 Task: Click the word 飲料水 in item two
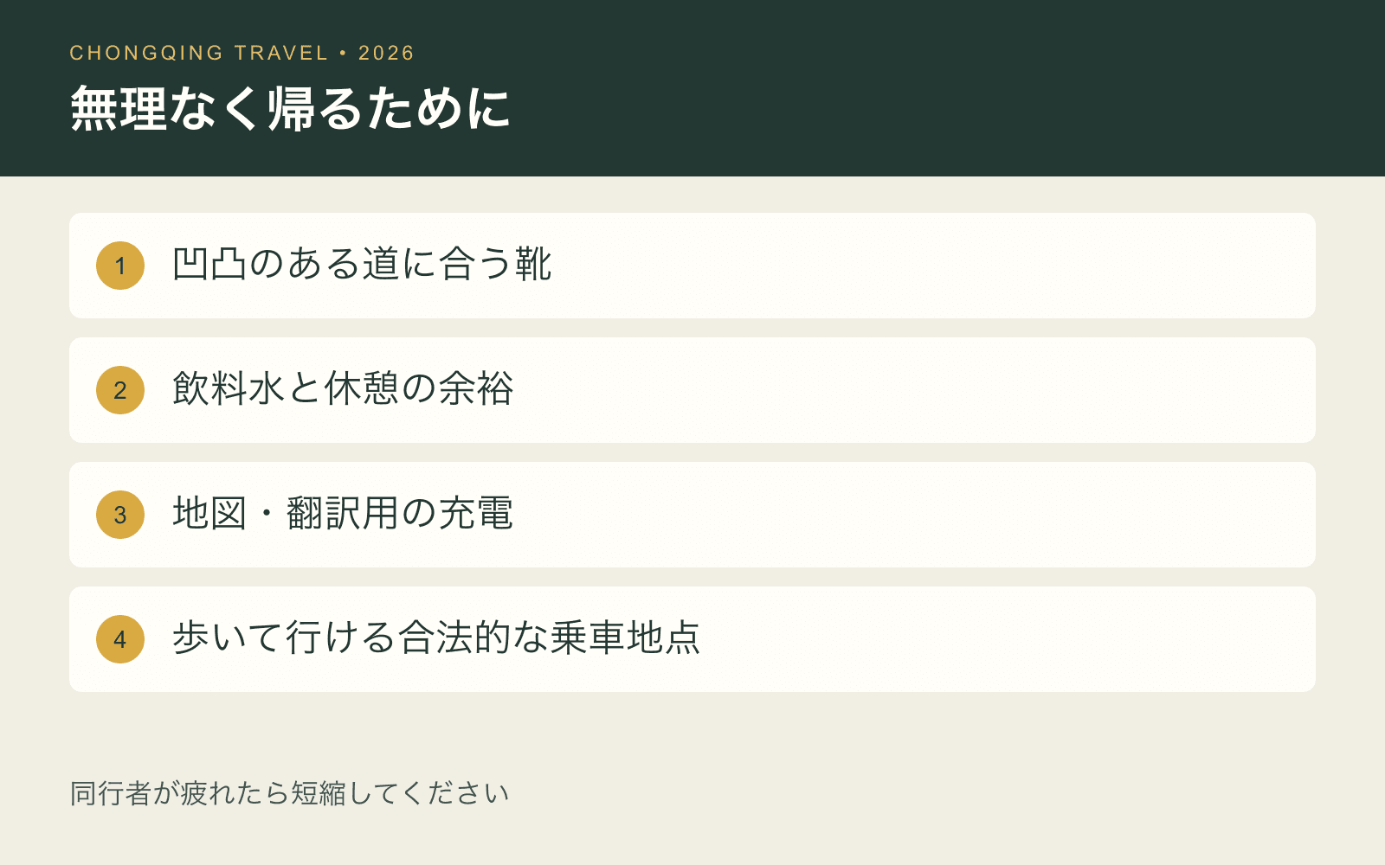coord(229,389)
